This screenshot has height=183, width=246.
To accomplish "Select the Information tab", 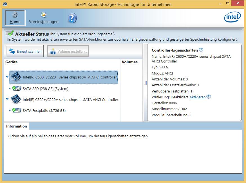I will (x=17, y=126).
